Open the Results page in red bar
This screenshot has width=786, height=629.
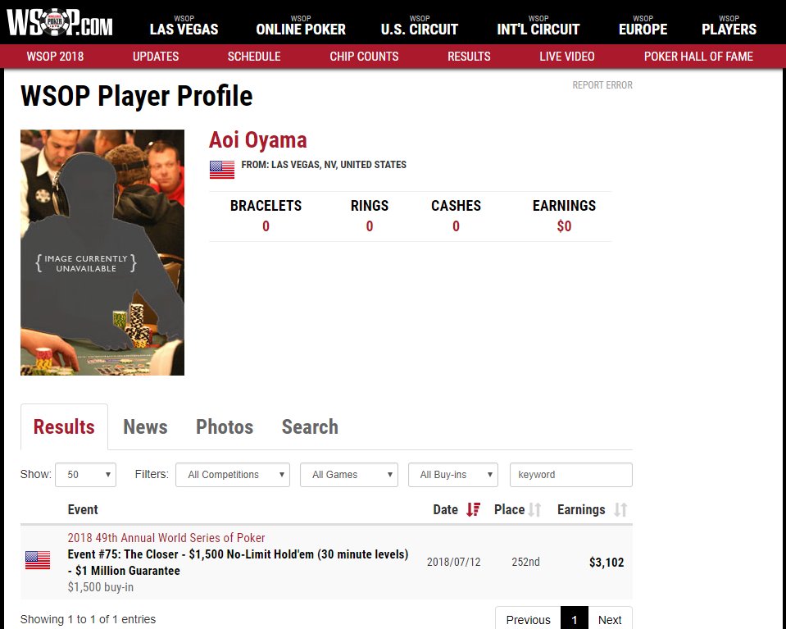pyautogui.click(x=469, y=57)
